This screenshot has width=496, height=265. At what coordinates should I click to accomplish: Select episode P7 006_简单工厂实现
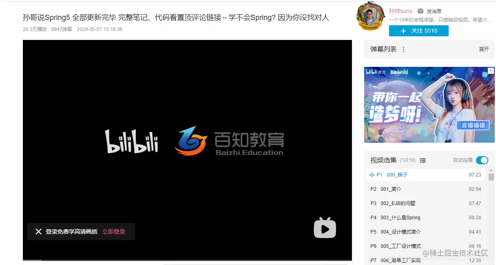pos(426,260)
